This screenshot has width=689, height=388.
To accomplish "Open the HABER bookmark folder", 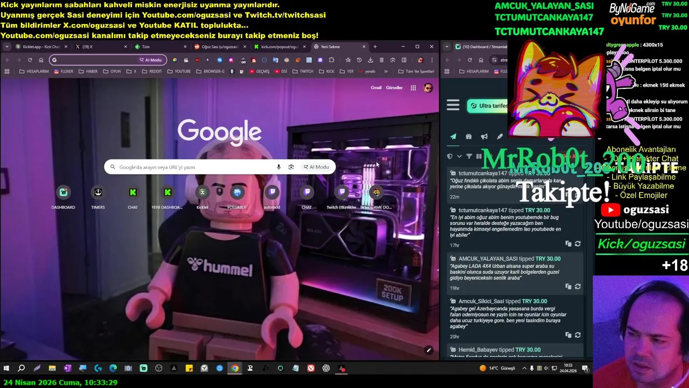I will (88, 71).
